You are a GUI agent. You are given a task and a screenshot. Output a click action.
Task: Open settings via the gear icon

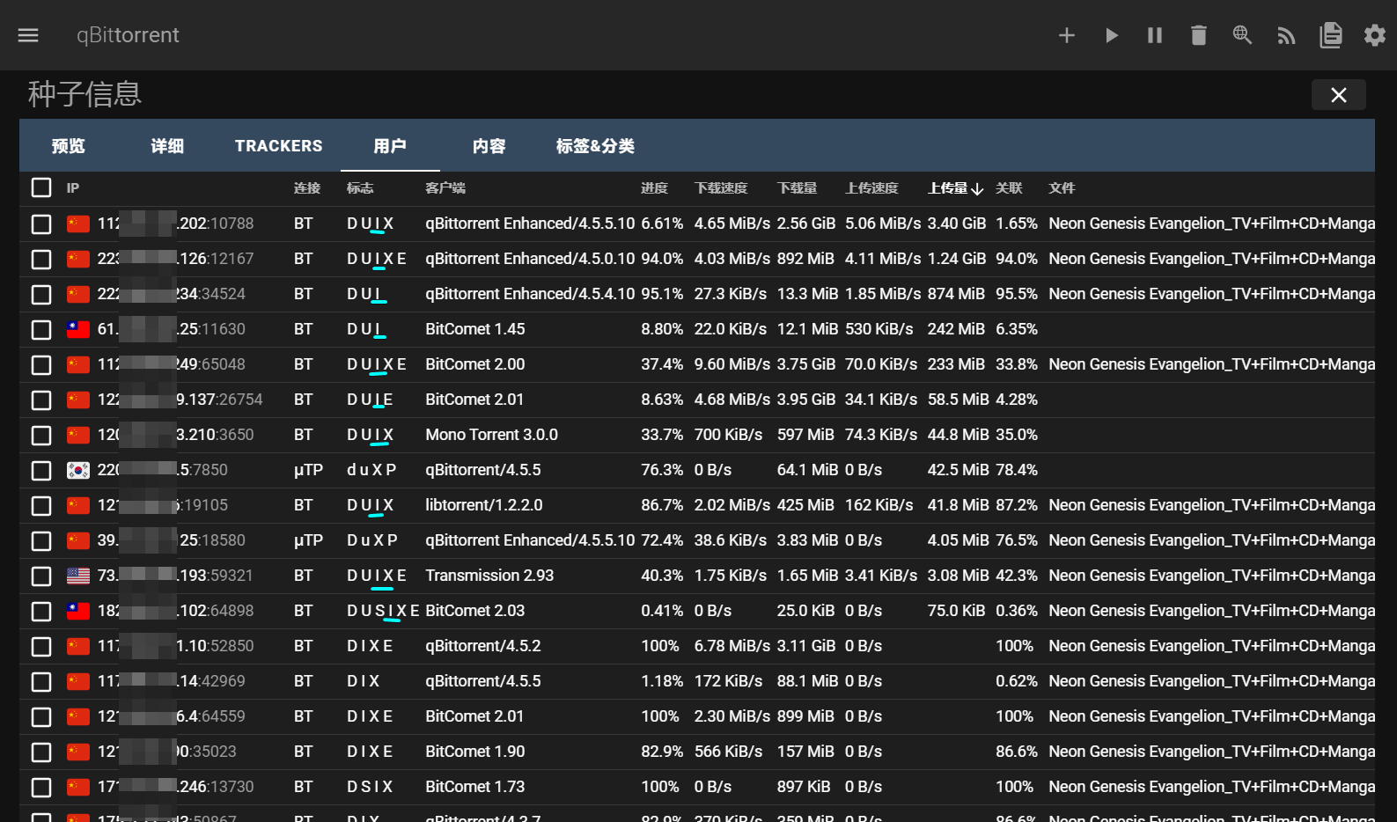coord(1374,35)
